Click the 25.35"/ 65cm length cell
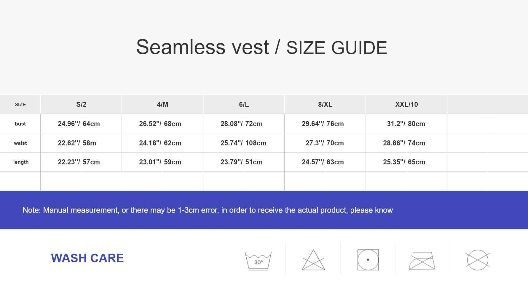 [x=404, y=162]
